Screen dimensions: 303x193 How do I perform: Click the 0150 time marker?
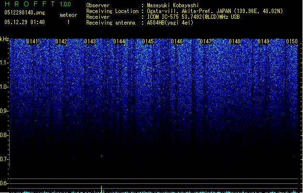(x=292, y=41)
